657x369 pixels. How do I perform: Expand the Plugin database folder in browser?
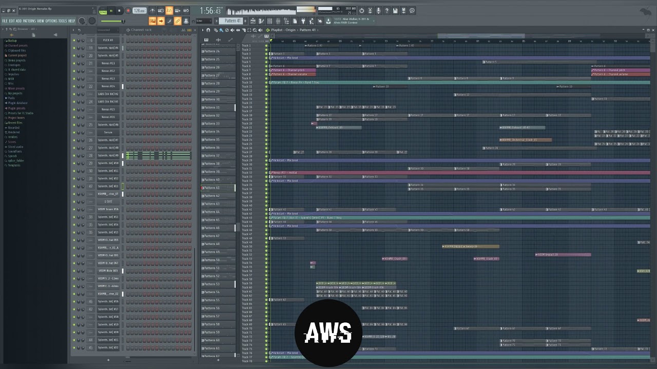point(17,104)
